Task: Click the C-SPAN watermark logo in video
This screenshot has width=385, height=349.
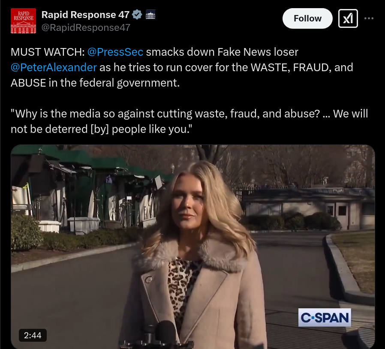Action: 325,317
